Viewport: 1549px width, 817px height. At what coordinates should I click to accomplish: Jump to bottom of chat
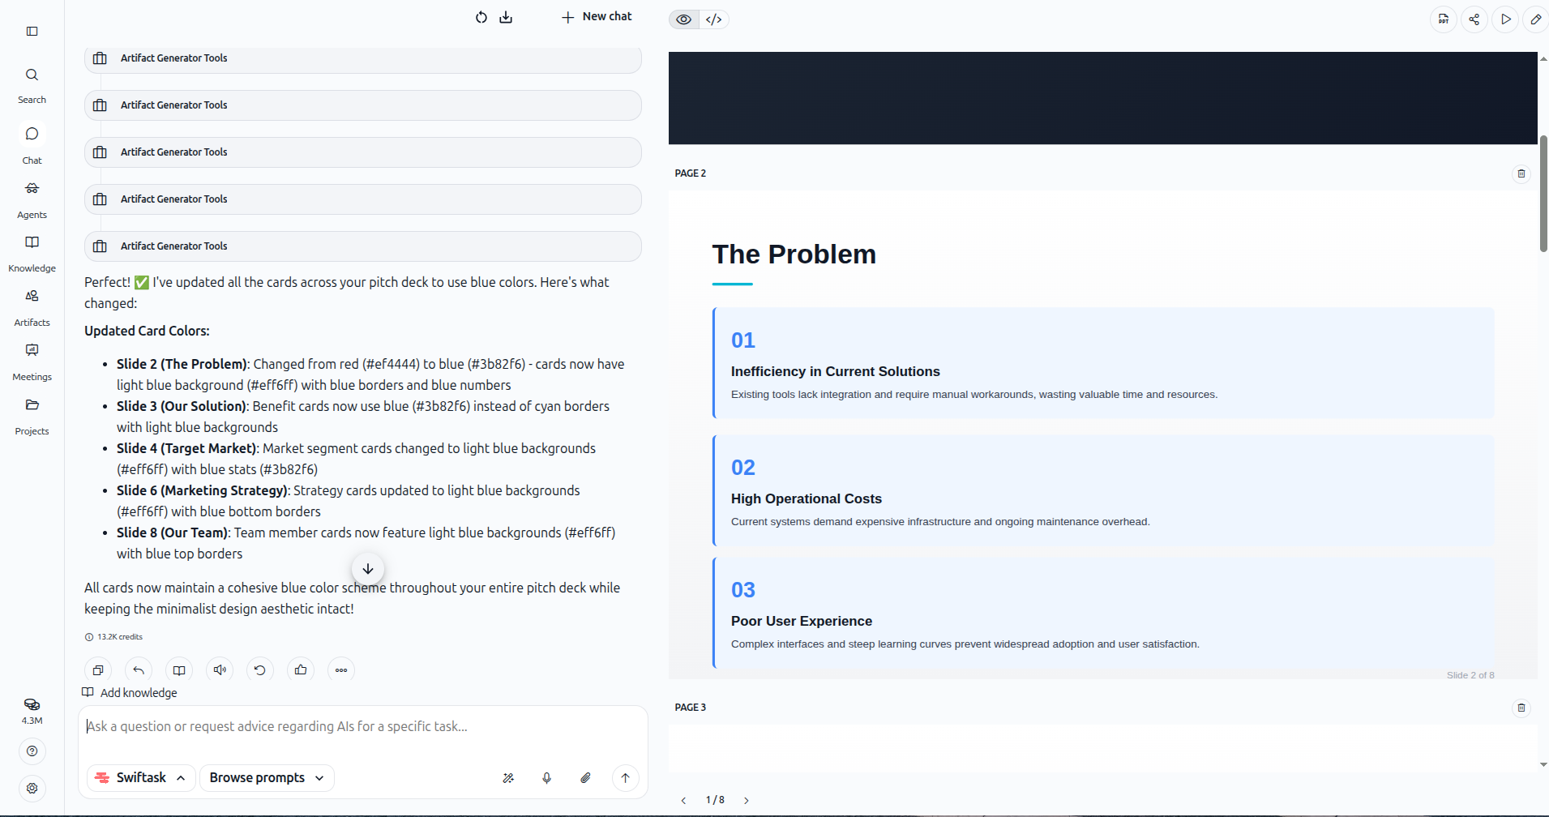pos(368,569)
